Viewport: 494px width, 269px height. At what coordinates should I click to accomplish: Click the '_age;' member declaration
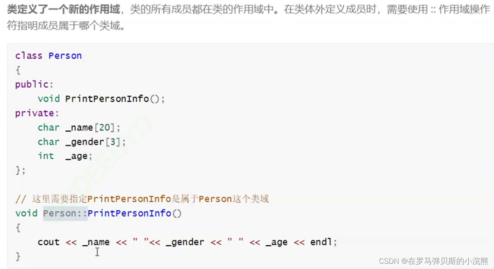[79, 156]
